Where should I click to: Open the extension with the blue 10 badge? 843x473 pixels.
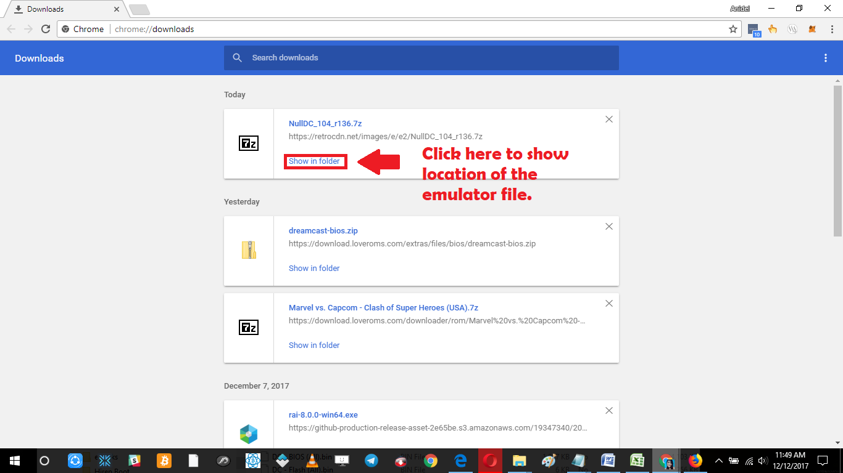(x=754, y=30)
